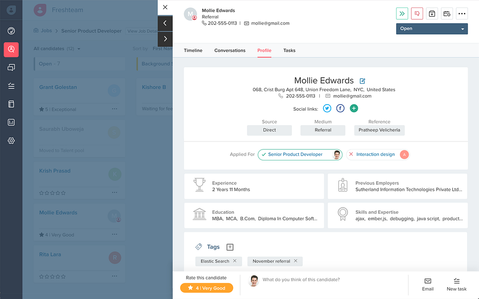The height and width of the screenshot is (299, 479).
Task: Open Mollie Edwards card options menu
Action: 115,234
